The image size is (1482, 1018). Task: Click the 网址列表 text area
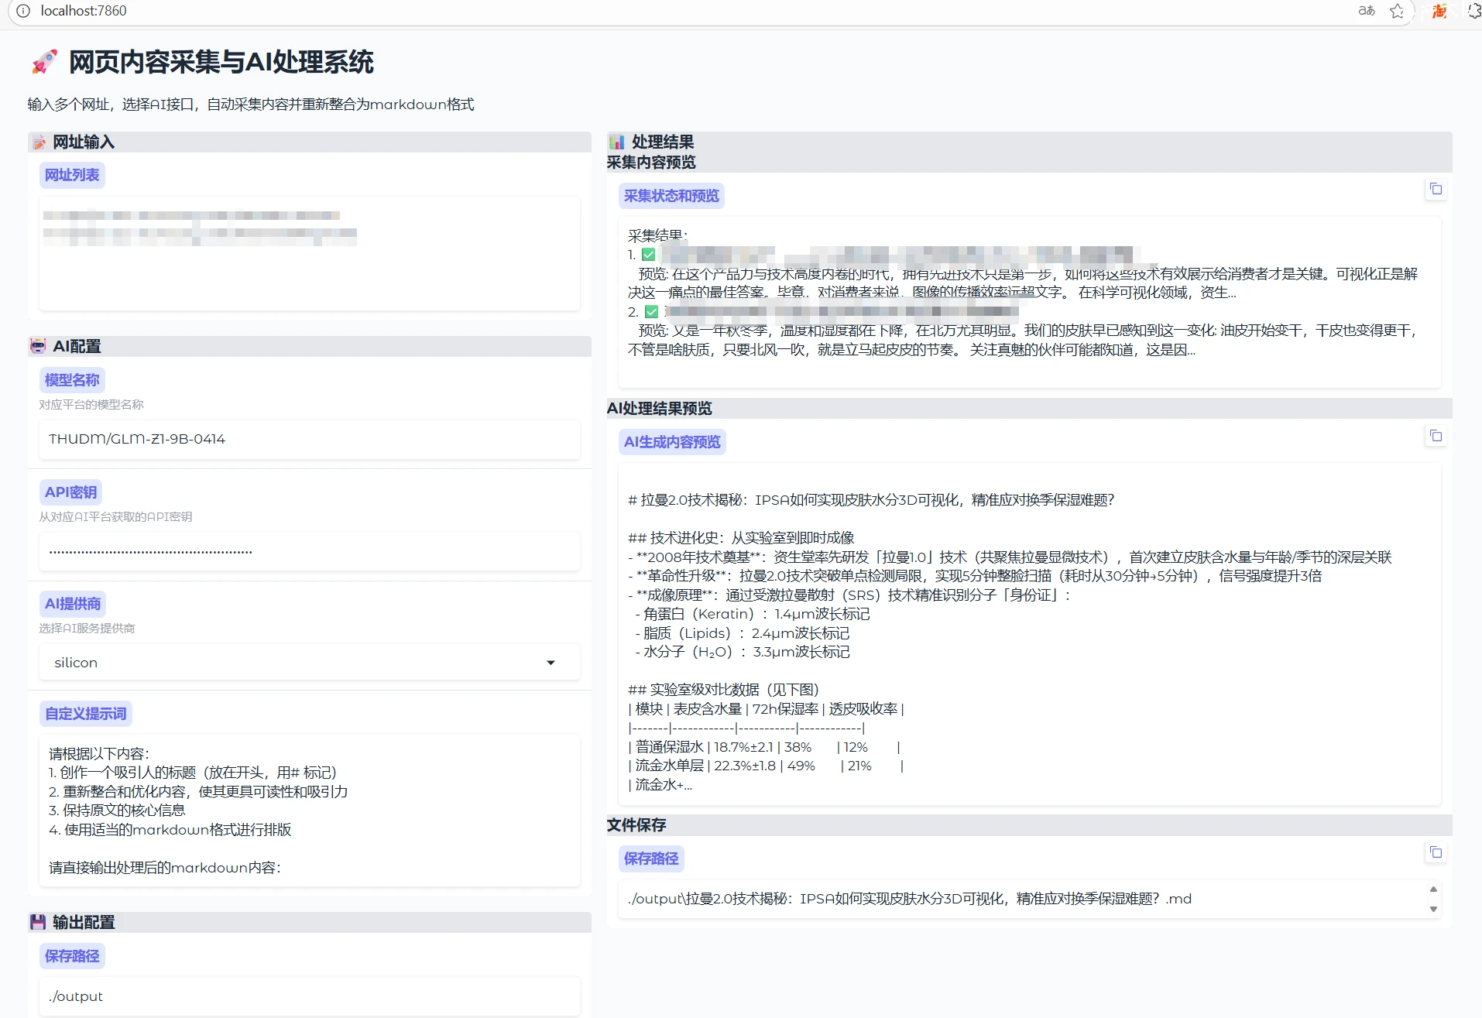tap(310, 253)
